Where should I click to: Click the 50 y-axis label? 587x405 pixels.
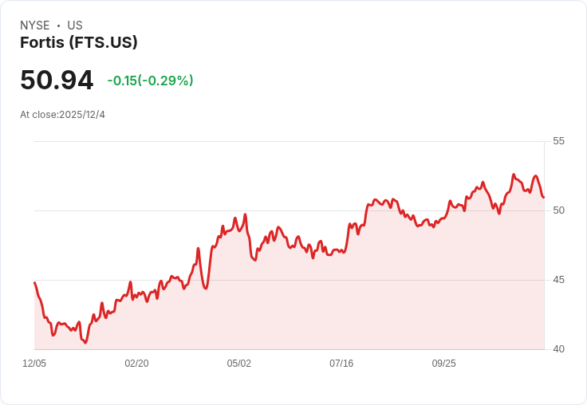(558, 210)
